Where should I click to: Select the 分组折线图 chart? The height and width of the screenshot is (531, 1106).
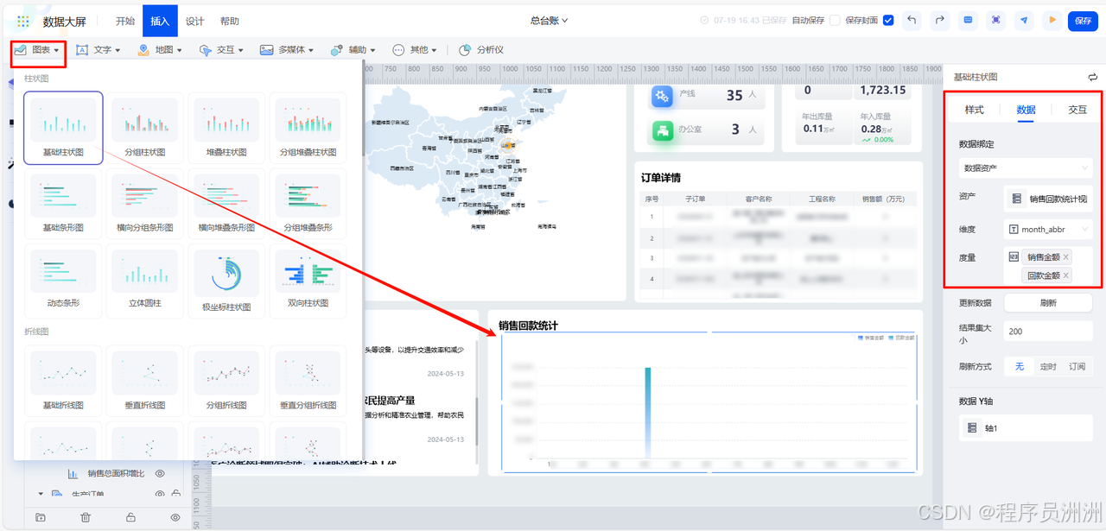click(226, 381)
